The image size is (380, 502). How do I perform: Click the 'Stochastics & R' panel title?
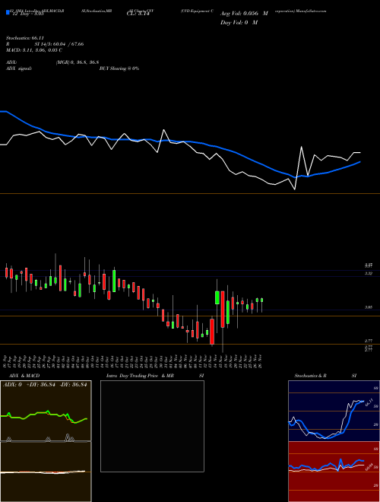coord(310,376)
